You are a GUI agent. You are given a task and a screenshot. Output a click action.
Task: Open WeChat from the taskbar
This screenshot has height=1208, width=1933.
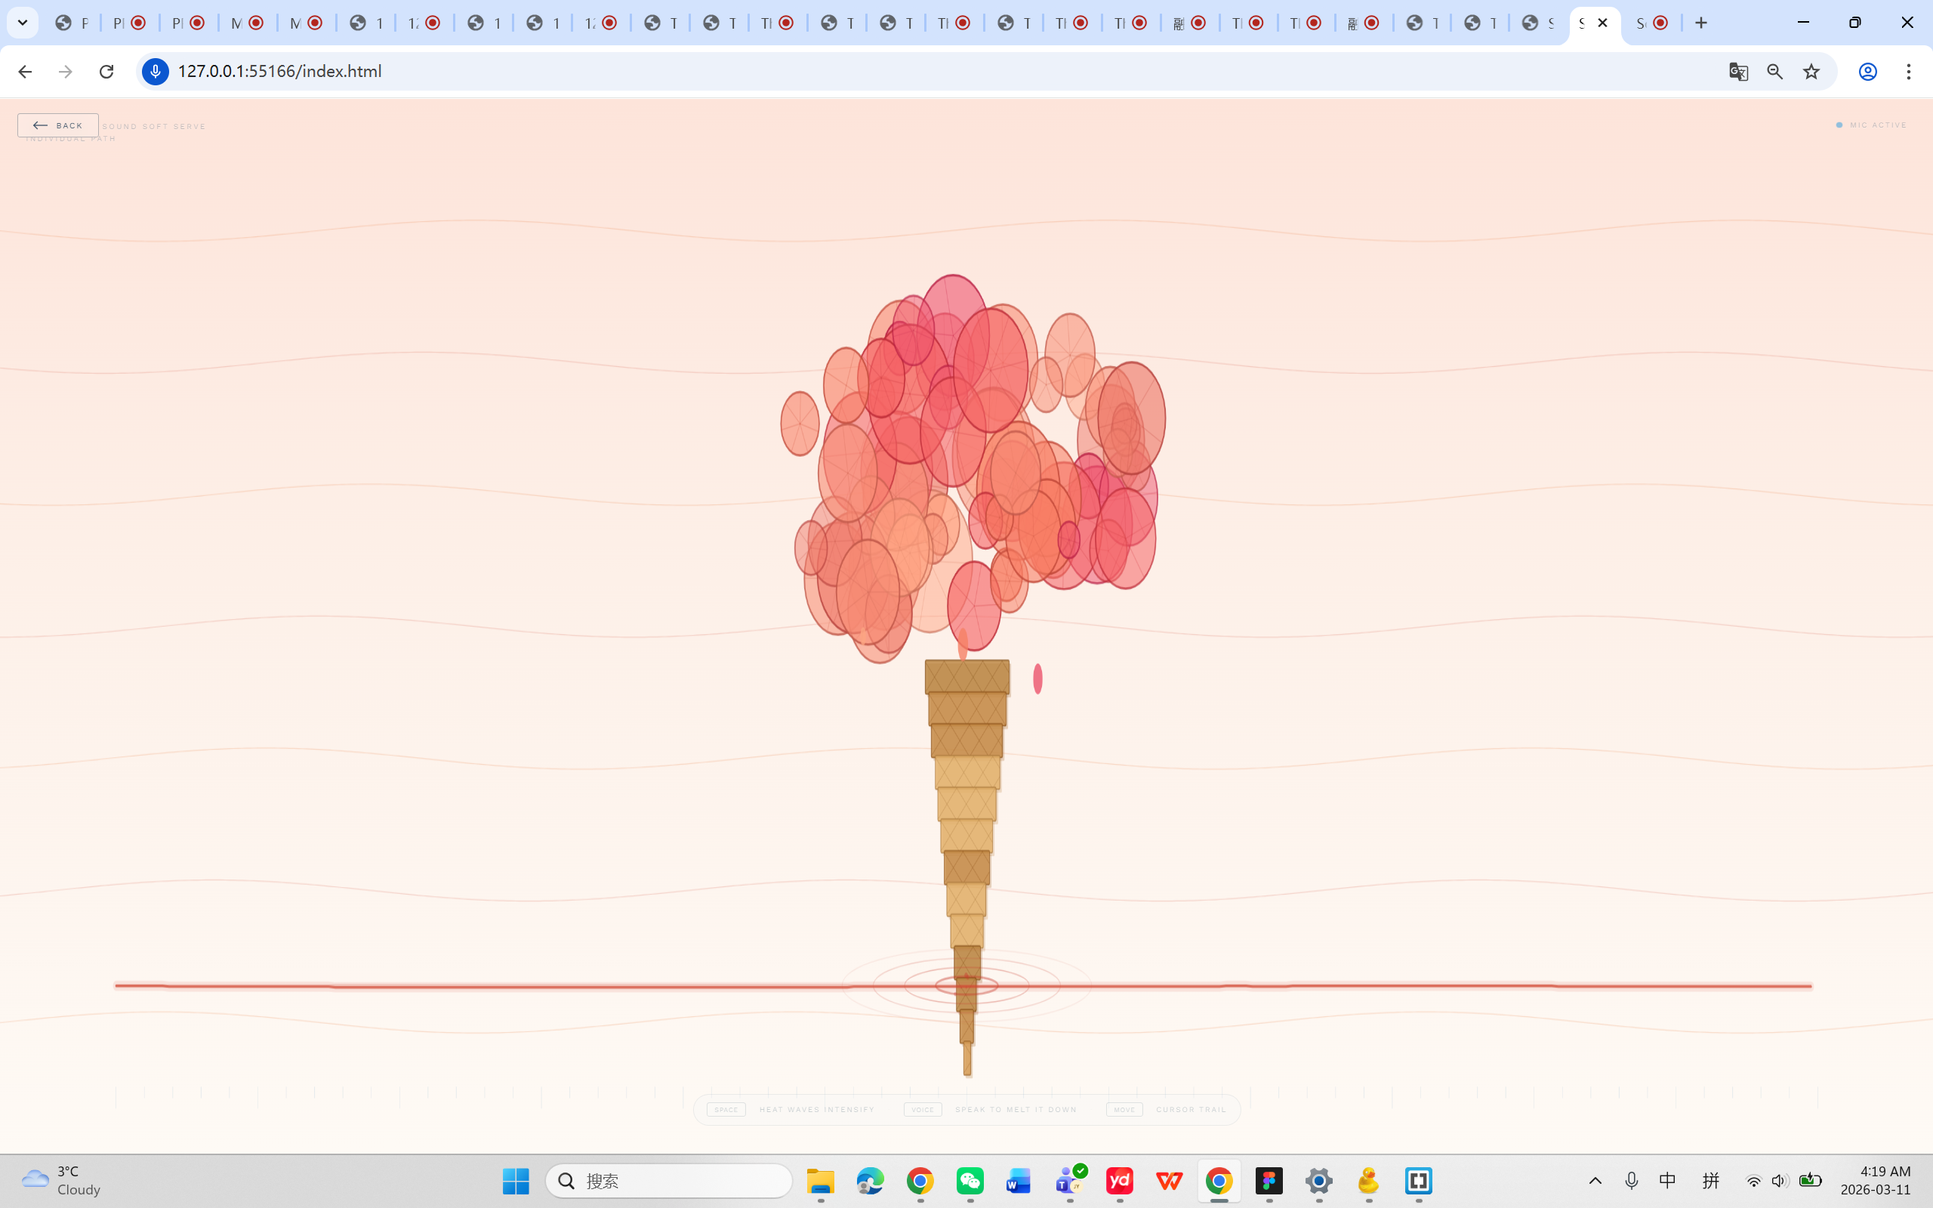[969, 1180]
